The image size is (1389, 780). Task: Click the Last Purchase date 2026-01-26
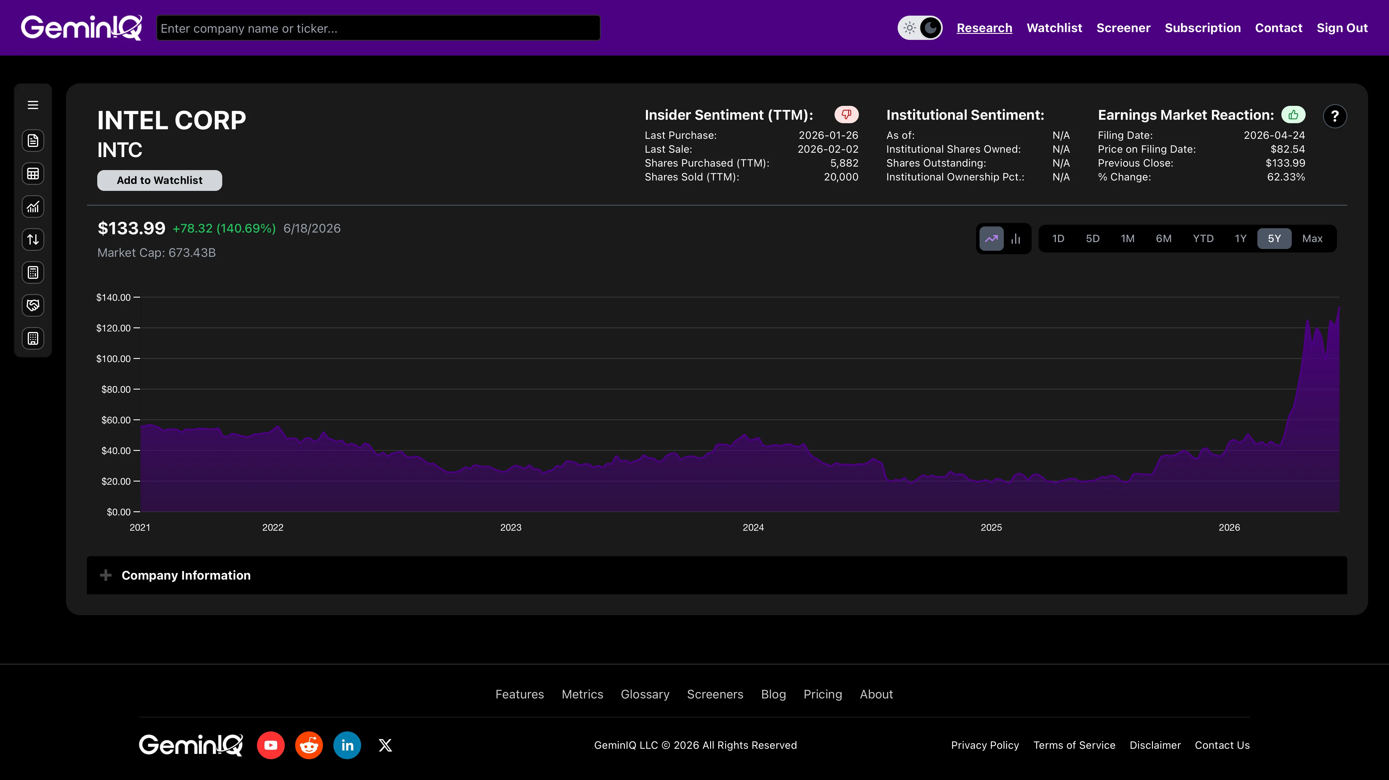(x=828, y=135)
